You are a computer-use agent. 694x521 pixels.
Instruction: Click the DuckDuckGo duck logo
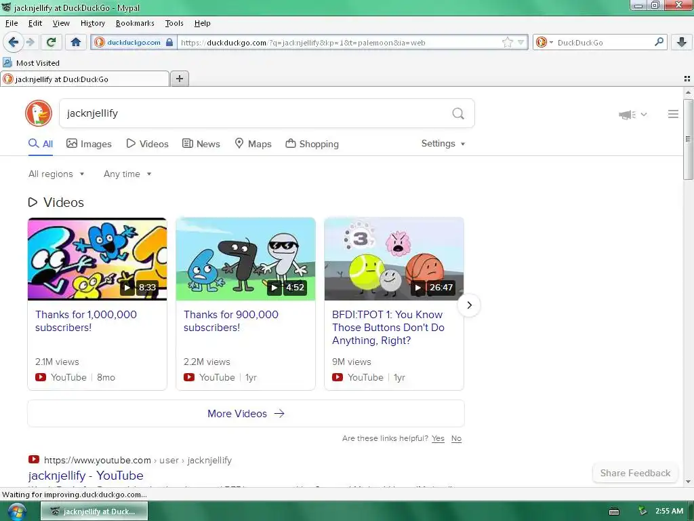[39, 113]
